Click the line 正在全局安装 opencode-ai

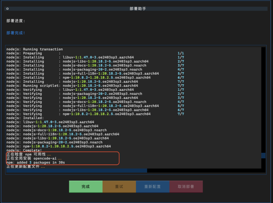34,158
